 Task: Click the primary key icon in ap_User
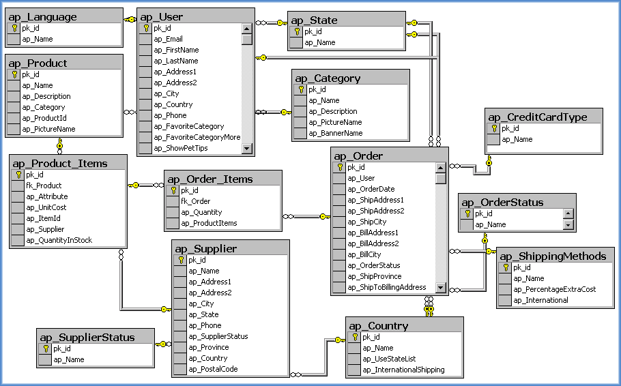pos(146,29)
